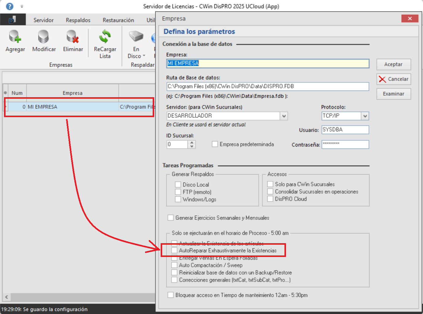Screen dimensions: 423x314
Task: Enable the Disco Local backup checkbox
Action: point(178,185)
